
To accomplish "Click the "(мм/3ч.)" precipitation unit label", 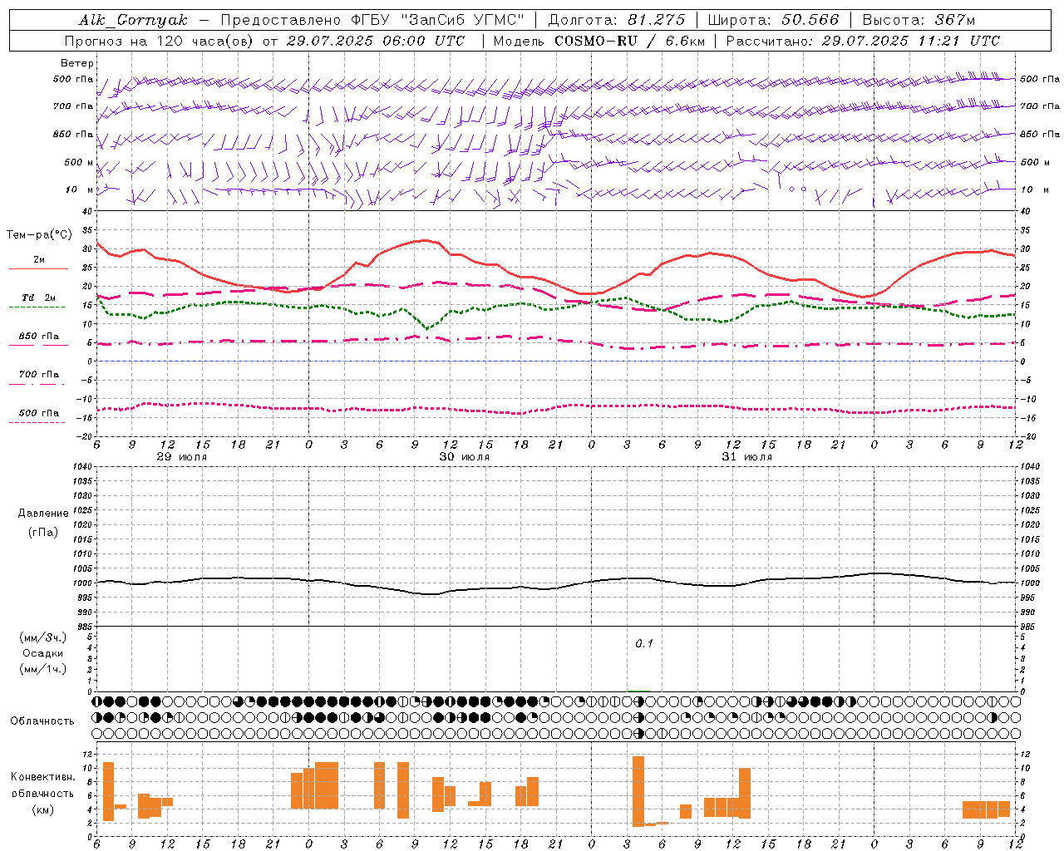I will [43, 637].
